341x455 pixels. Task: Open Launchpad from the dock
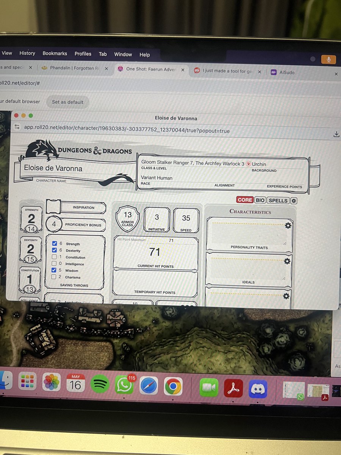(x=27, y=381)
